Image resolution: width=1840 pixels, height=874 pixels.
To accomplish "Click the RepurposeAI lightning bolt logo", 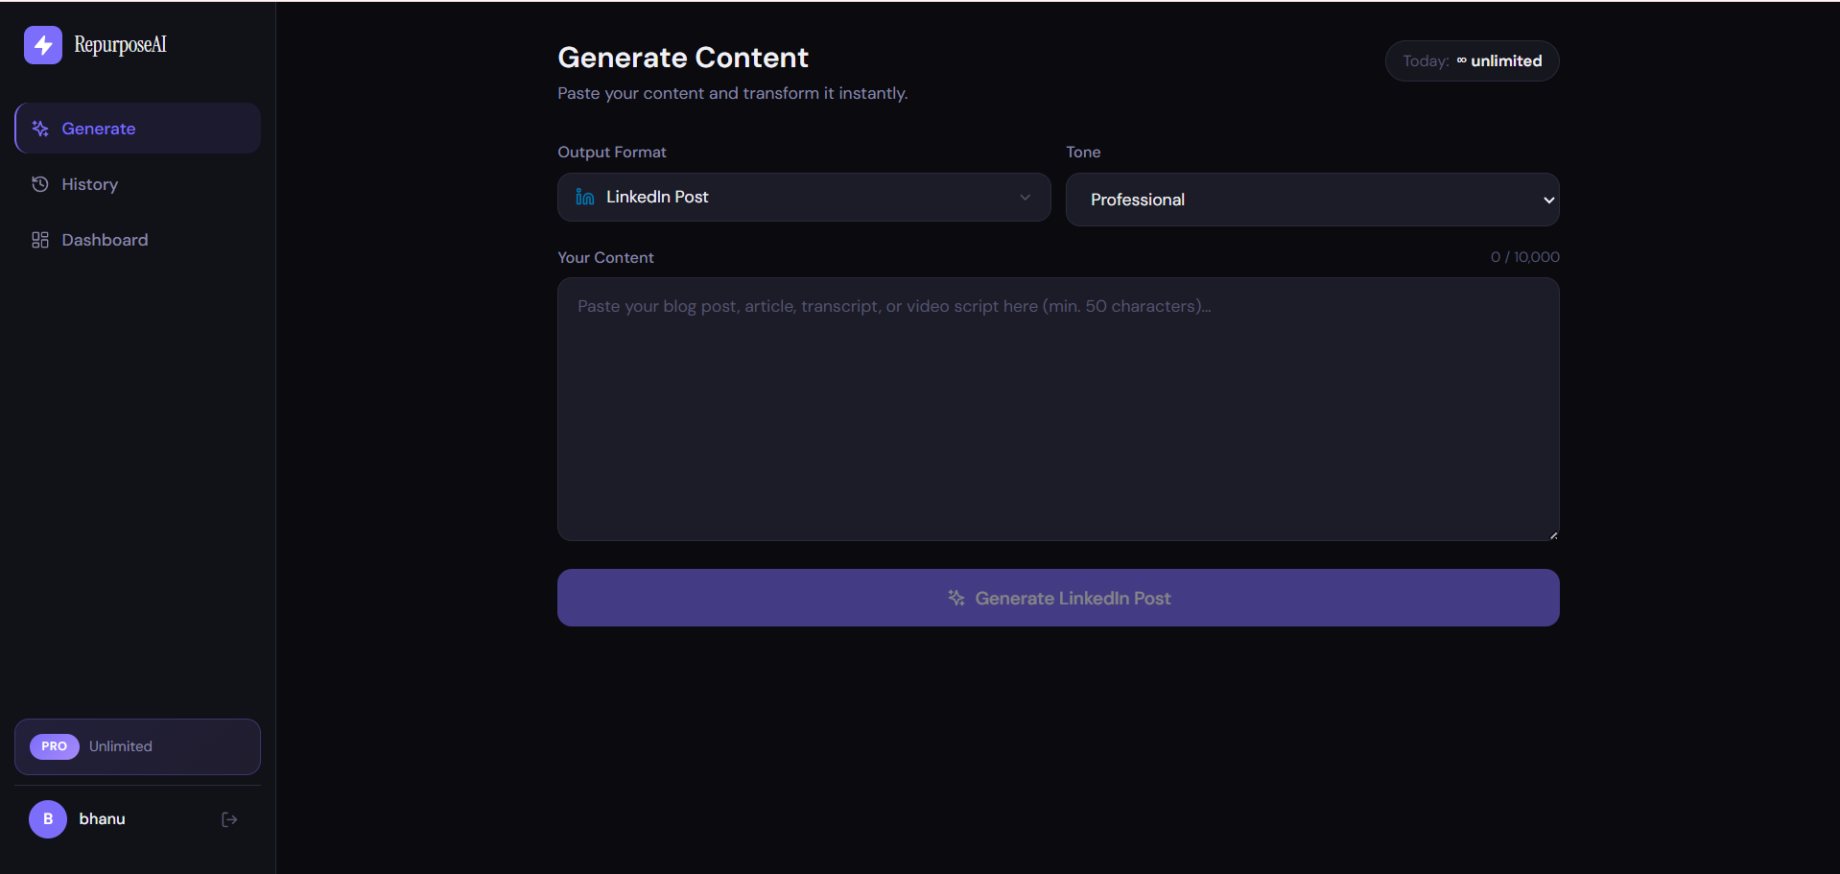I will tap(43, 45).
